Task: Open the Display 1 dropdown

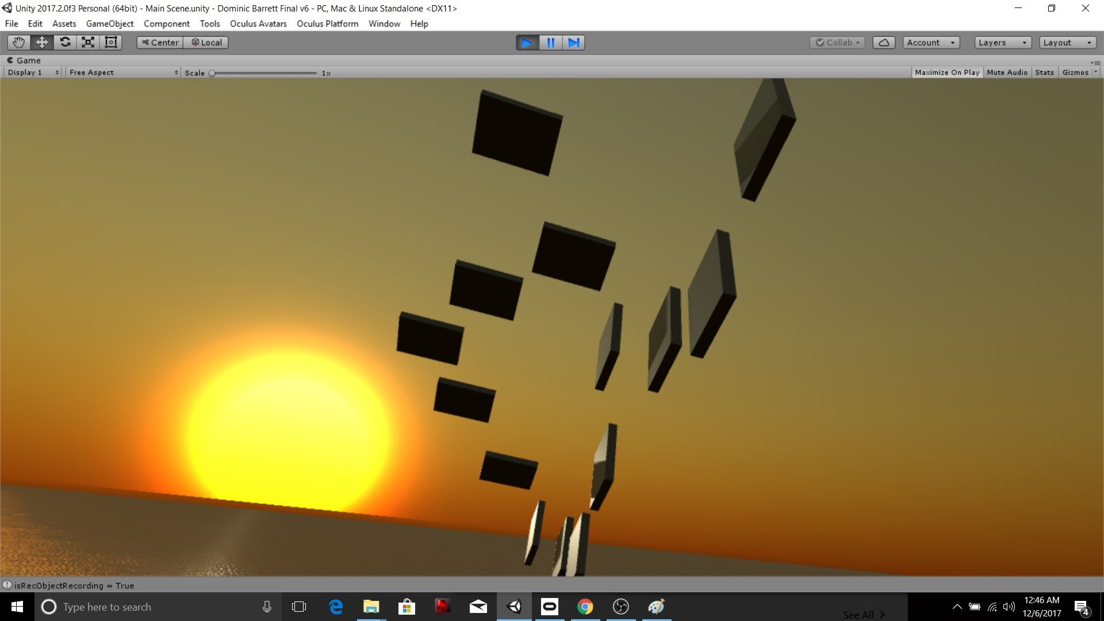Action: pyautogui.click(x=33, y=72)
